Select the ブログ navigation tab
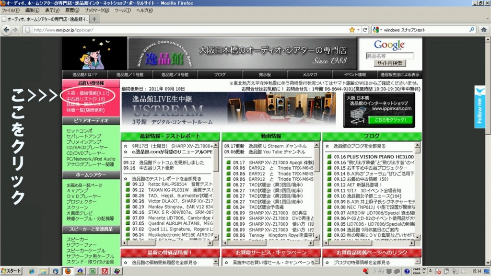 [x=220, y=75]
